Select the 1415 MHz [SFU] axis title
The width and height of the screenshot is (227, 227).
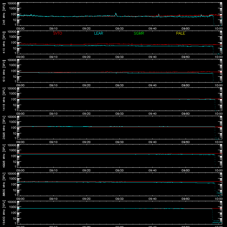(x=4, y=99)
